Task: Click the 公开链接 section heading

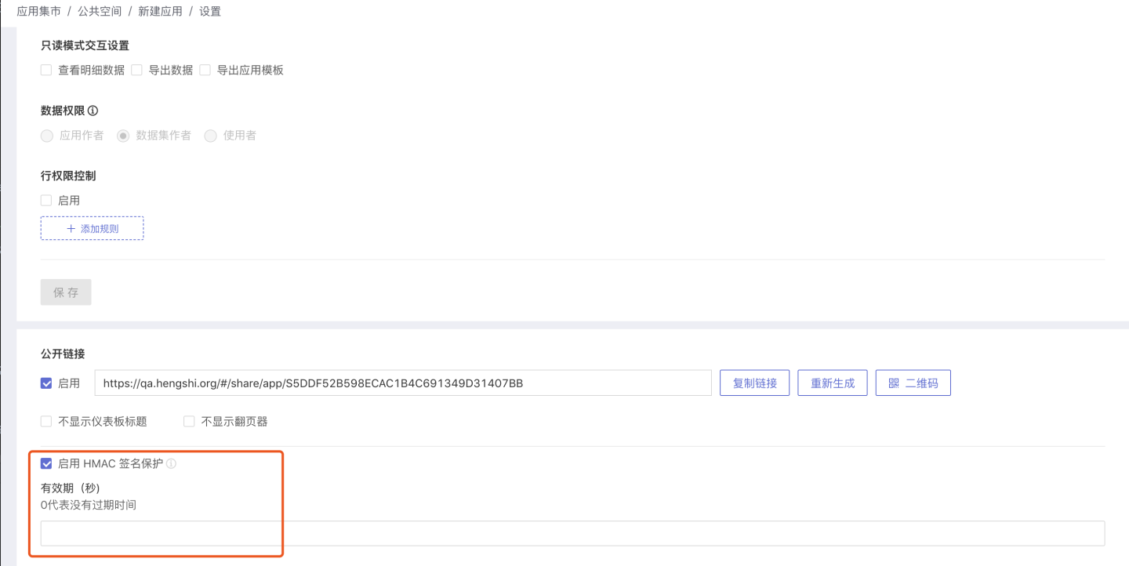Action: [63, 354]
